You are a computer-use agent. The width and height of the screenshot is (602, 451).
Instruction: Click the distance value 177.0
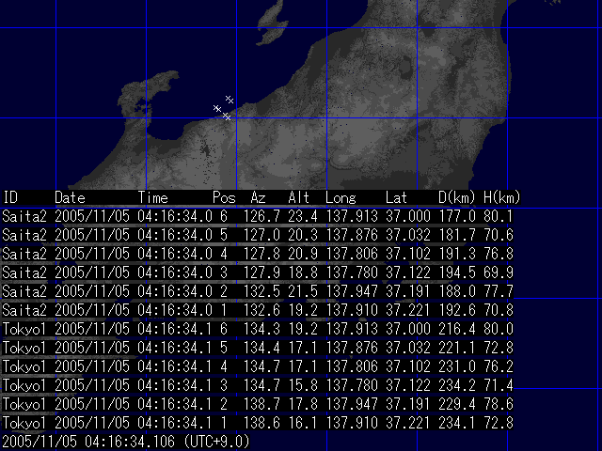click(x=457, y=216)
